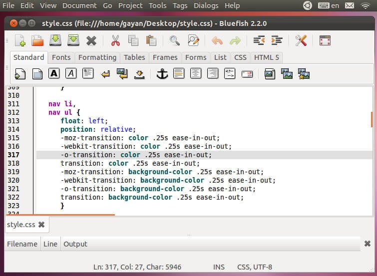The height and width of the screenshot is (276, 377).
Task: Click the QuickStart document icon
Action: click(20, 73)
